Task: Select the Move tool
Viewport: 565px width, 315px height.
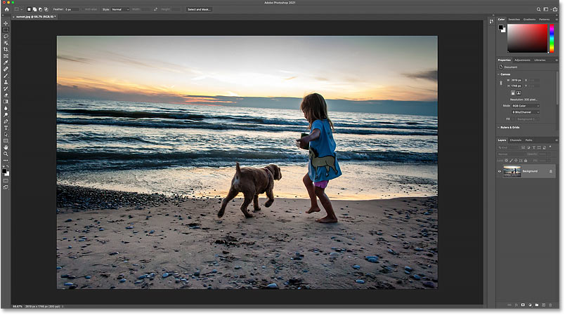Action: point(6,23)
